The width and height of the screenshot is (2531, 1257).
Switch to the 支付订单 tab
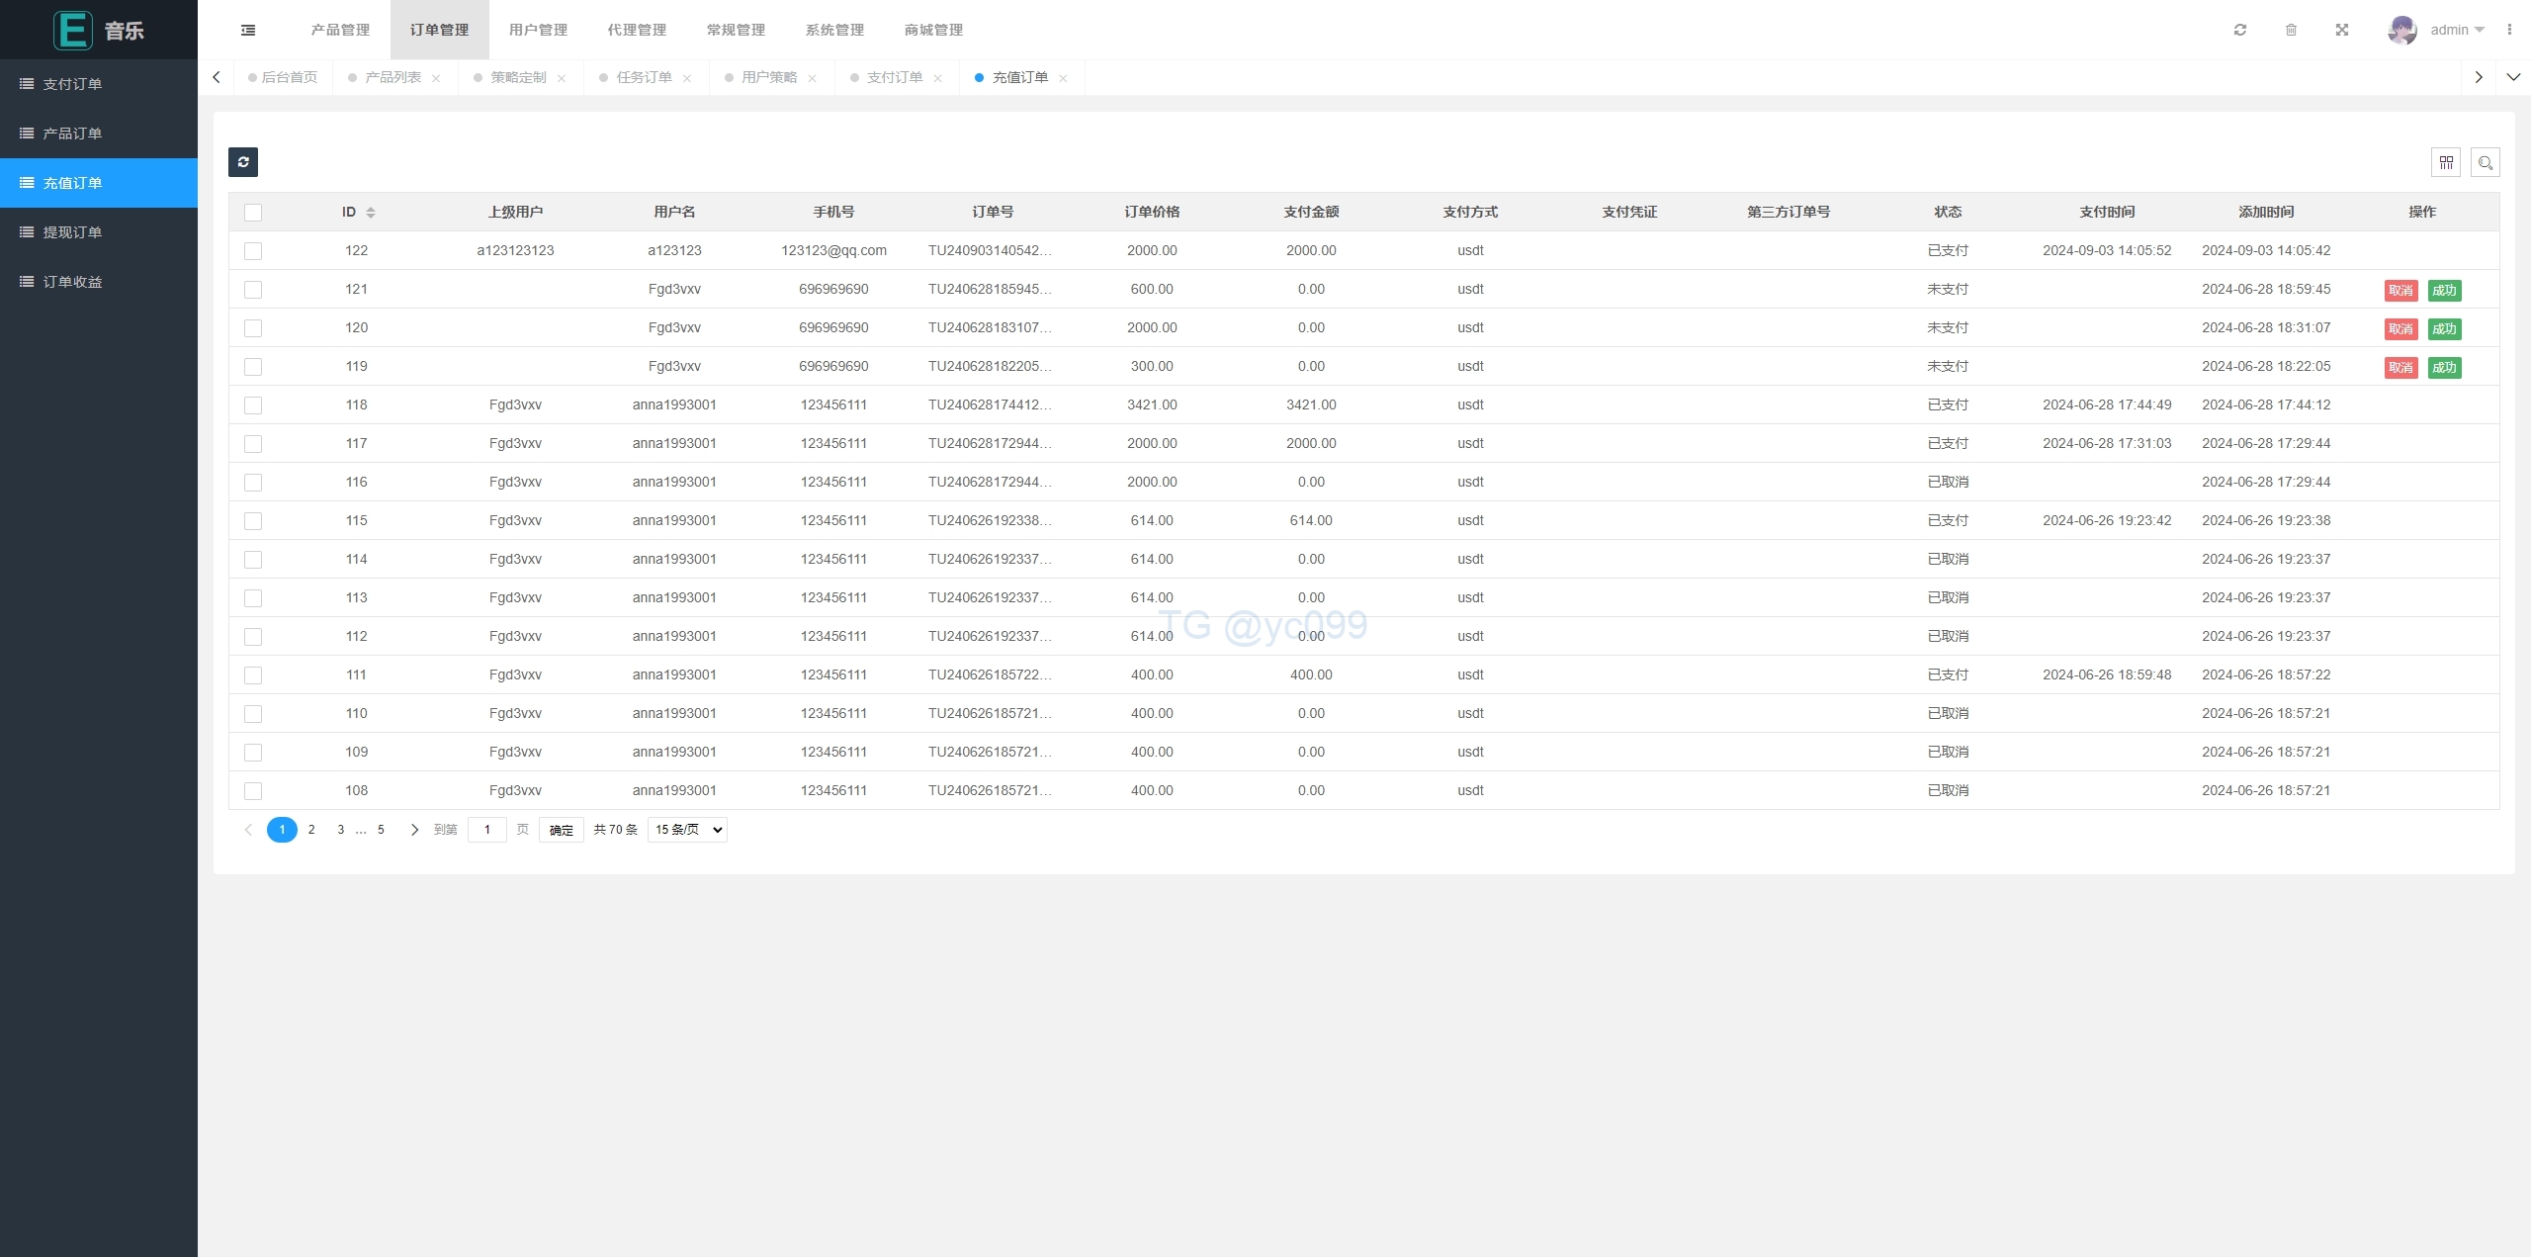click(894, 77)
